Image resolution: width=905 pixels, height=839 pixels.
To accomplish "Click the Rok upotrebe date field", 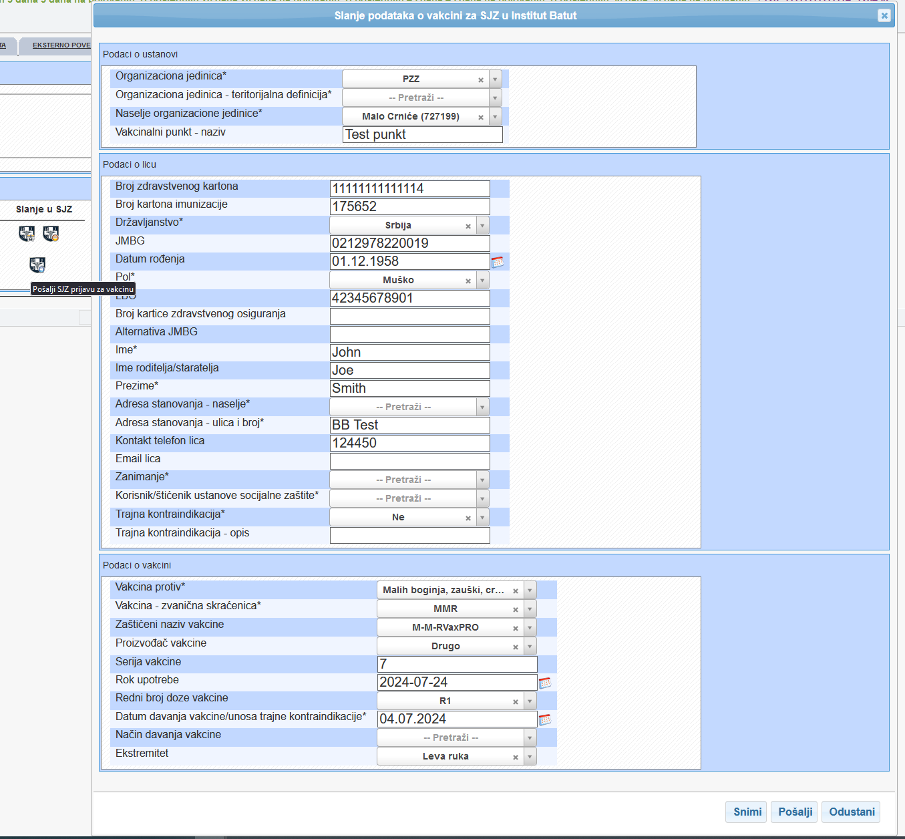I will (x=458, y=682).
